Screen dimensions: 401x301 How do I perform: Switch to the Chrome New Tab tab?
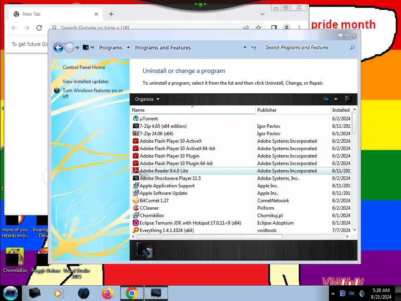click(x=56, y=14)
